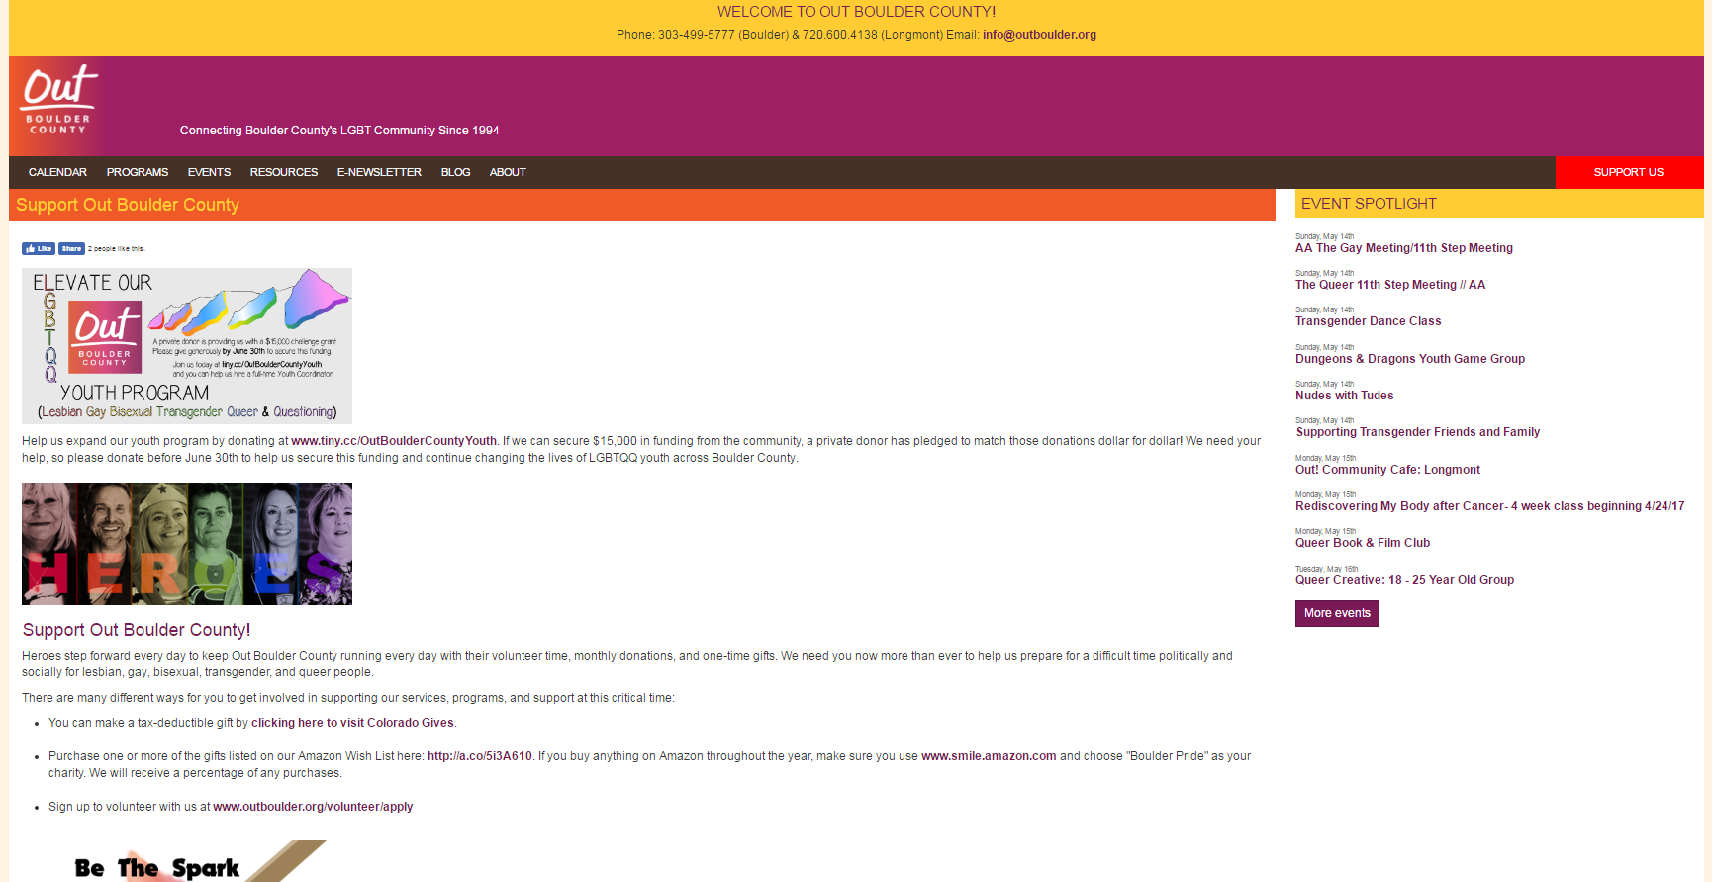Screen dimensions: 1712x882
Task: Click the red Support Us button
Action: point(1629,172)
